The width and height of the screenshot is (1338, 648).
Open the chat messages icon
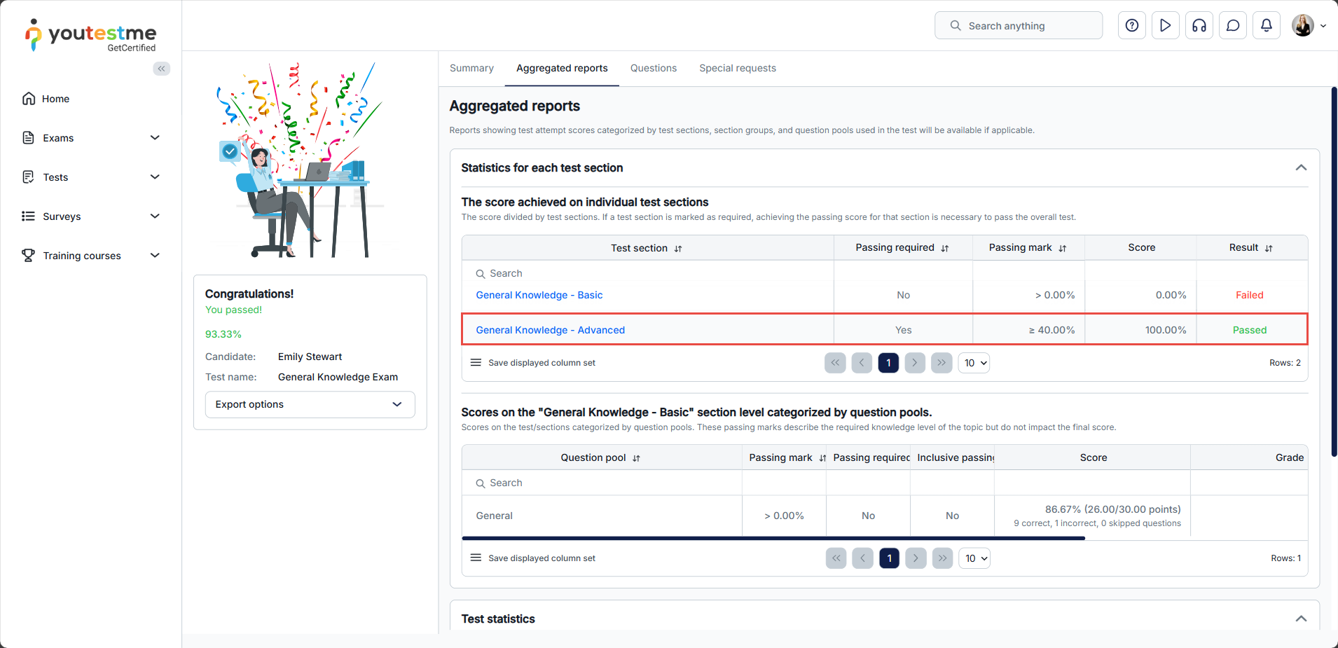[x=1233, y=26]
